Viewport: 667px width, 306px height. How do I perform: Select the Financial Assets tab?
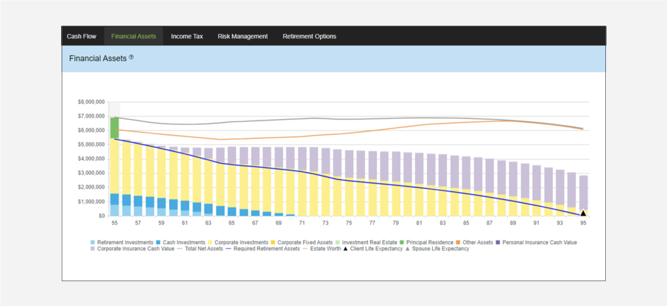tap(133, 36)
